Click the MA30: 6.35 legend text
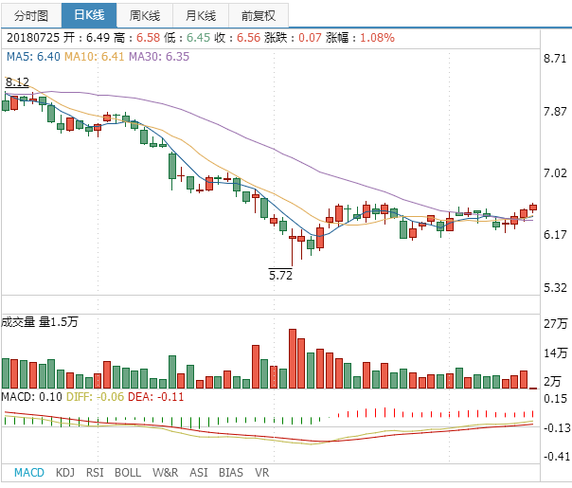This screenshot has height=488, width=572. pyautogui.click(x=159, y=57)
